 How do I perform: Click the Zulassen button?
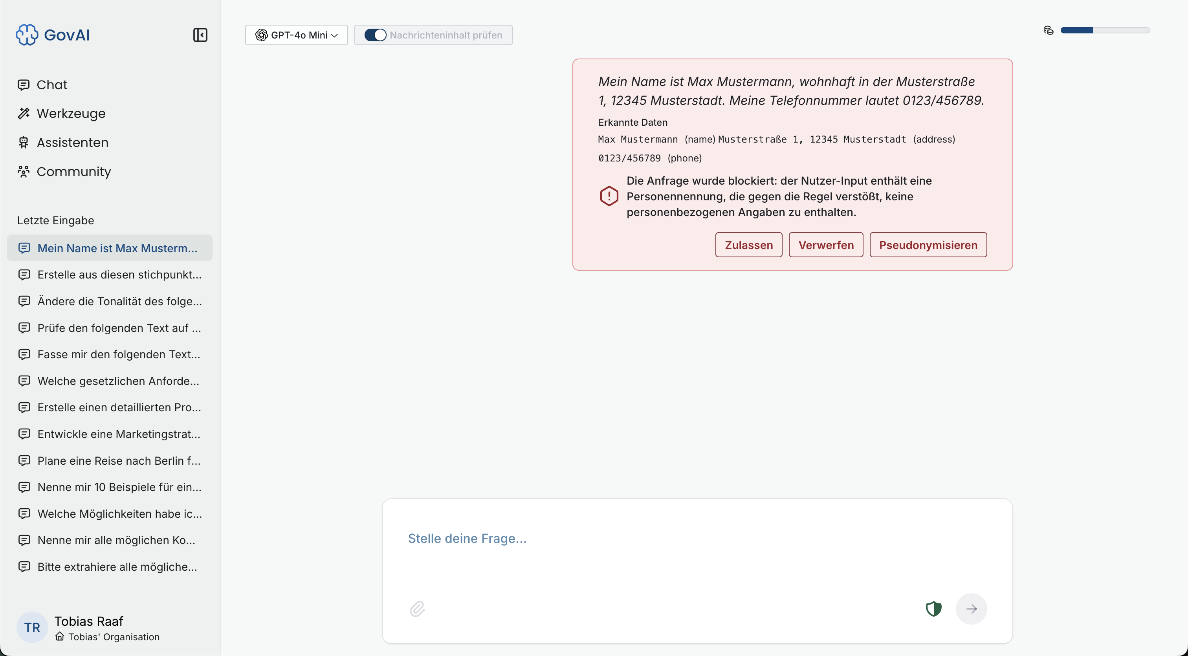click(x=748, y=245)
